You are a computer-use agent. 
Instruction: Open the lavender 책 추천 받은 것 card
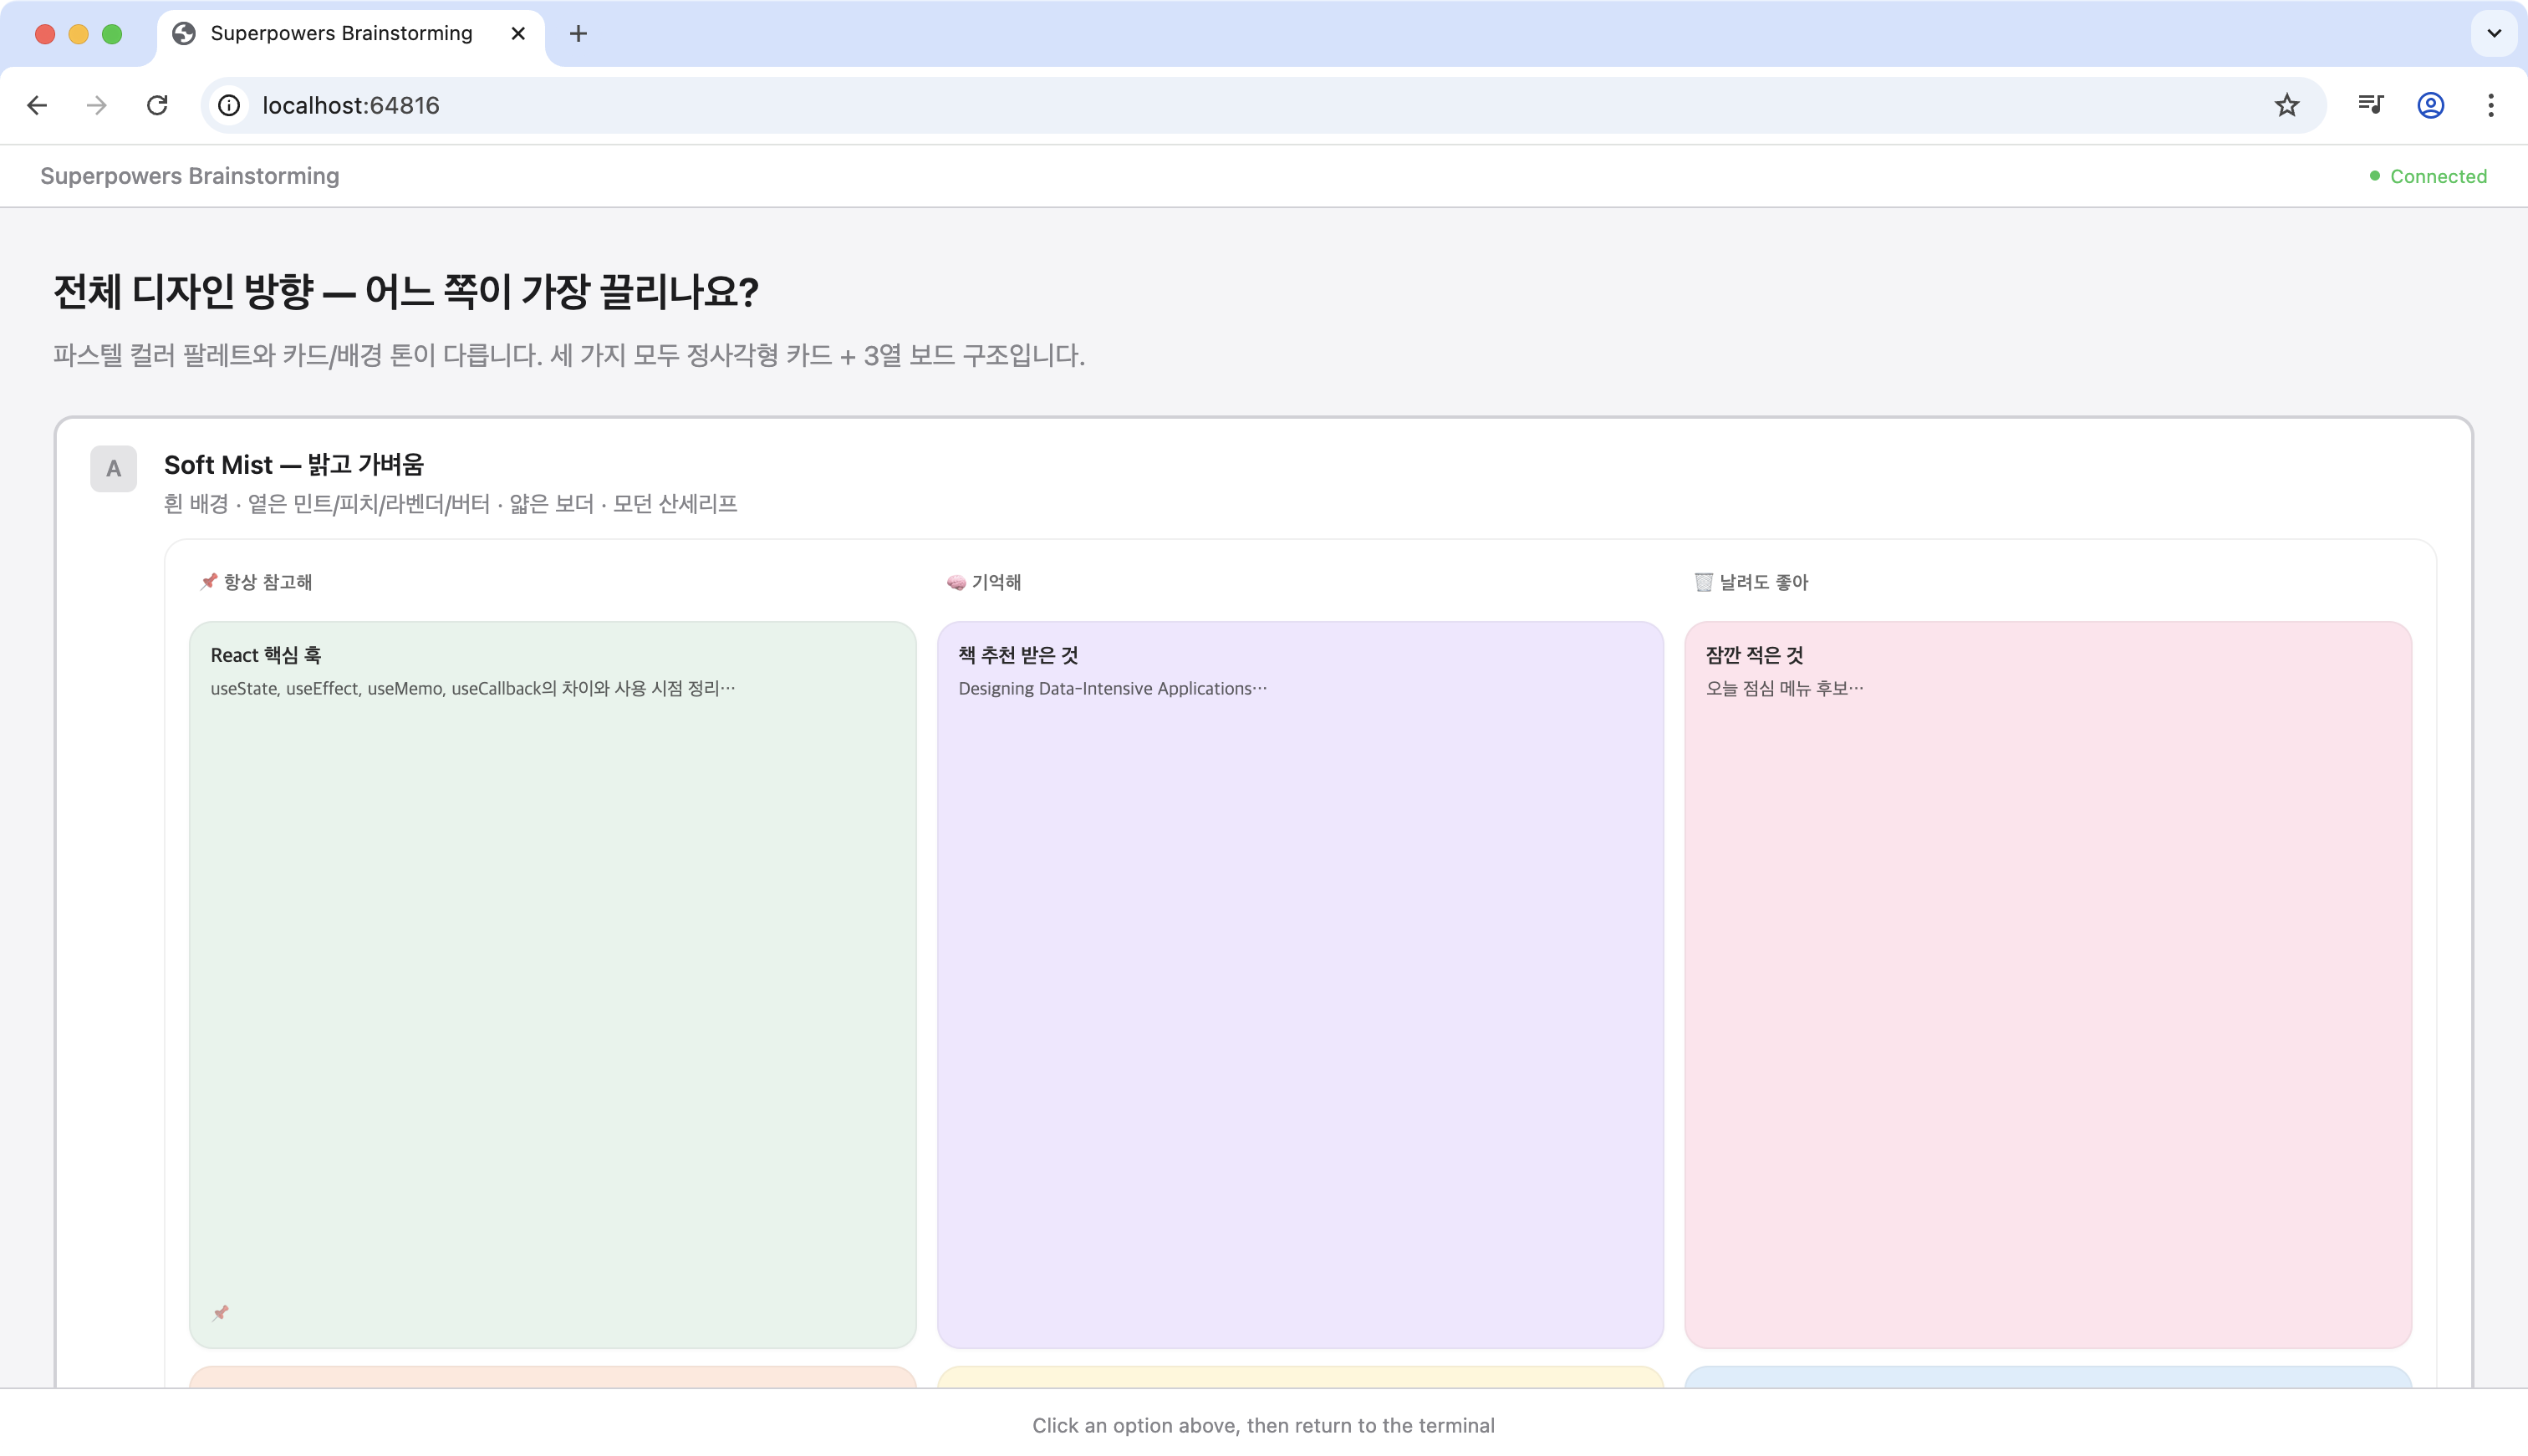point(1300,985)
